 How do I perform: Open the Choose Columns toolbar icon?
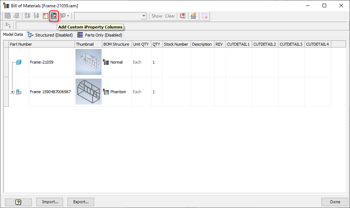45,16
